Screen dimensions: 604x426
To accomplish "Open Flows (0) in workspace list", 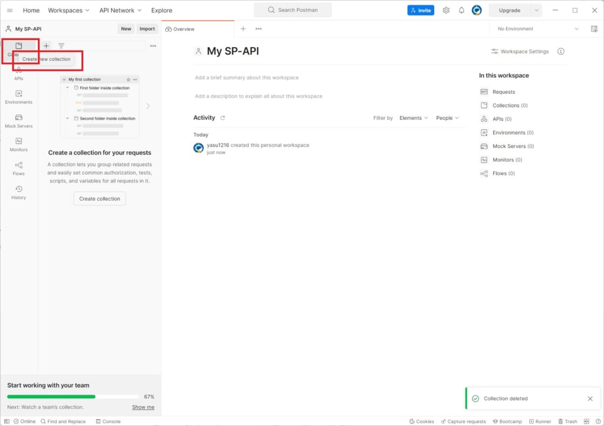I will point(498,173).
